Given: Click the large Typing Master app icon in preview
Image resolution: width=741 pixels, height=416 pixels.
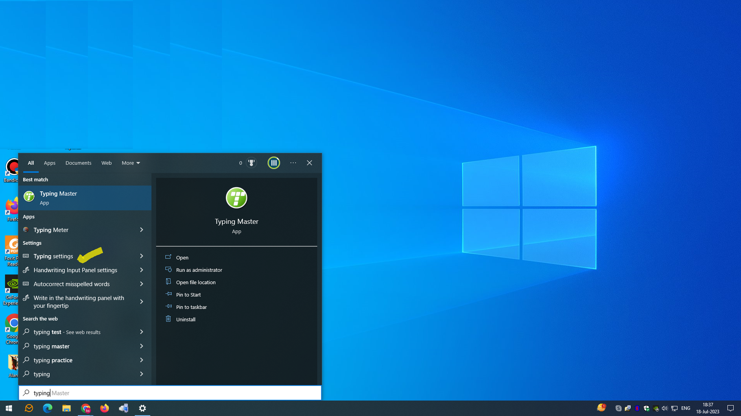Looking at the screenshot, I should pyautogui.click(x=236, y=198).
